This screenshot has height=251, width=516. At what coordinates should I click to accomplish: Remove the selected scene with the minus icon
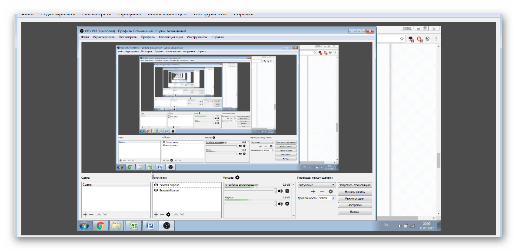point(91,214)
